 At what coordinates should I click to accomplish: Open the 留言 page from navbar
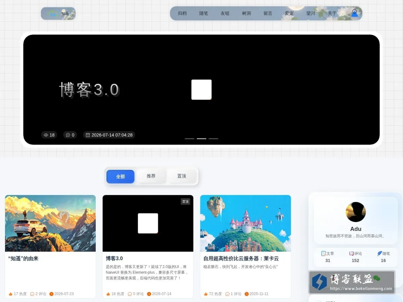point(268,13)
